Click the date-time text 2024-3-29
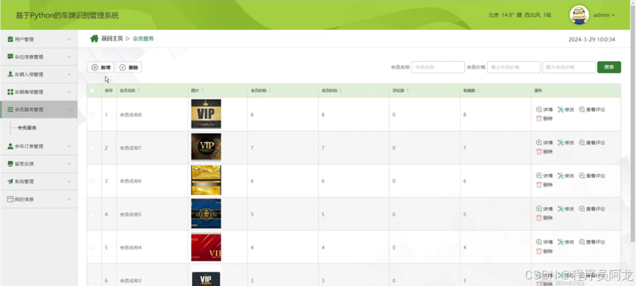This screenshot has width=636, height=286. [592, 40]
